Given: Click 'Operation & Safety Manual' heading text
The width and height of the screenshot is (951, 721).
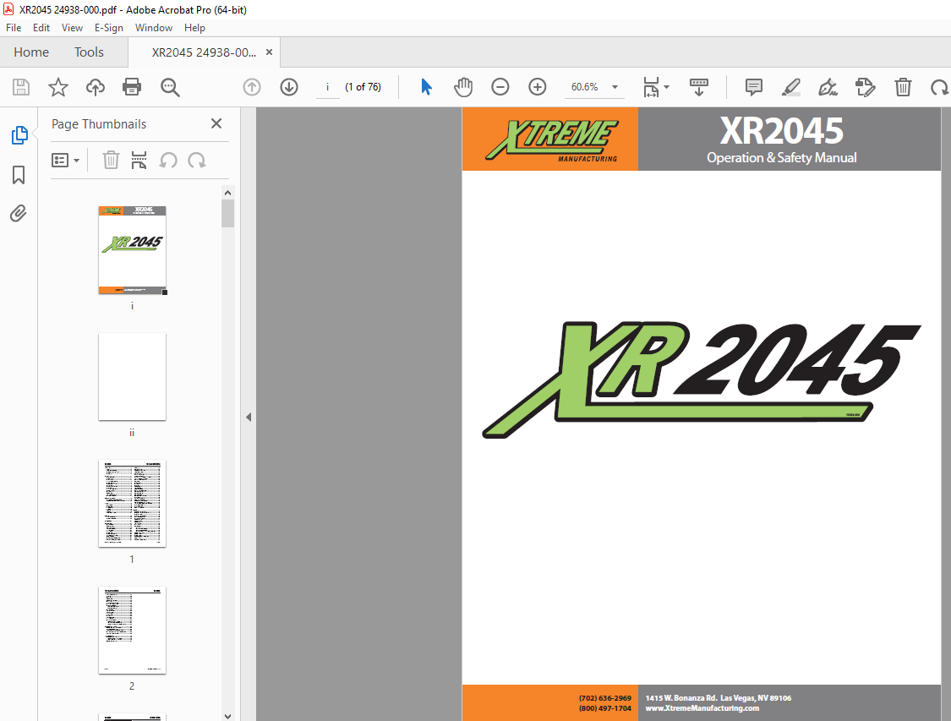Looking at the screenshot, I should pyautogui.click(x=782, y=158).
